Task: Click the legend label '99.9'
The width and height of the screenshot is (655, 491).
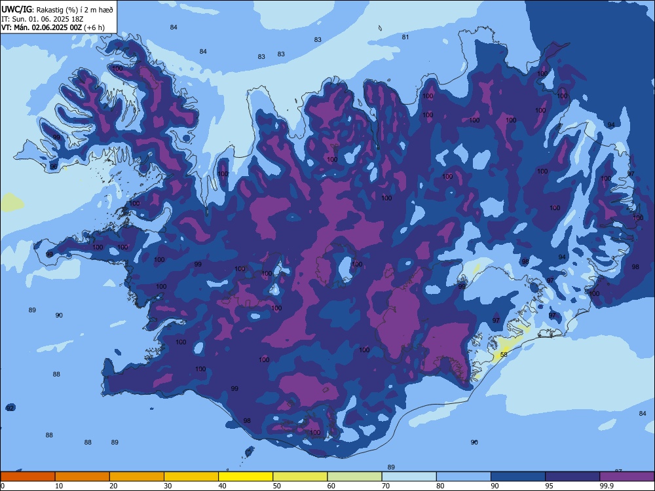Action: coord(607,486)
